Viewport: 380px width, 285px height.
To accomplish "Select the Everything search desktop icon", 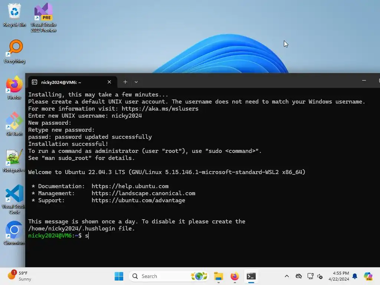I will [14, 51].
